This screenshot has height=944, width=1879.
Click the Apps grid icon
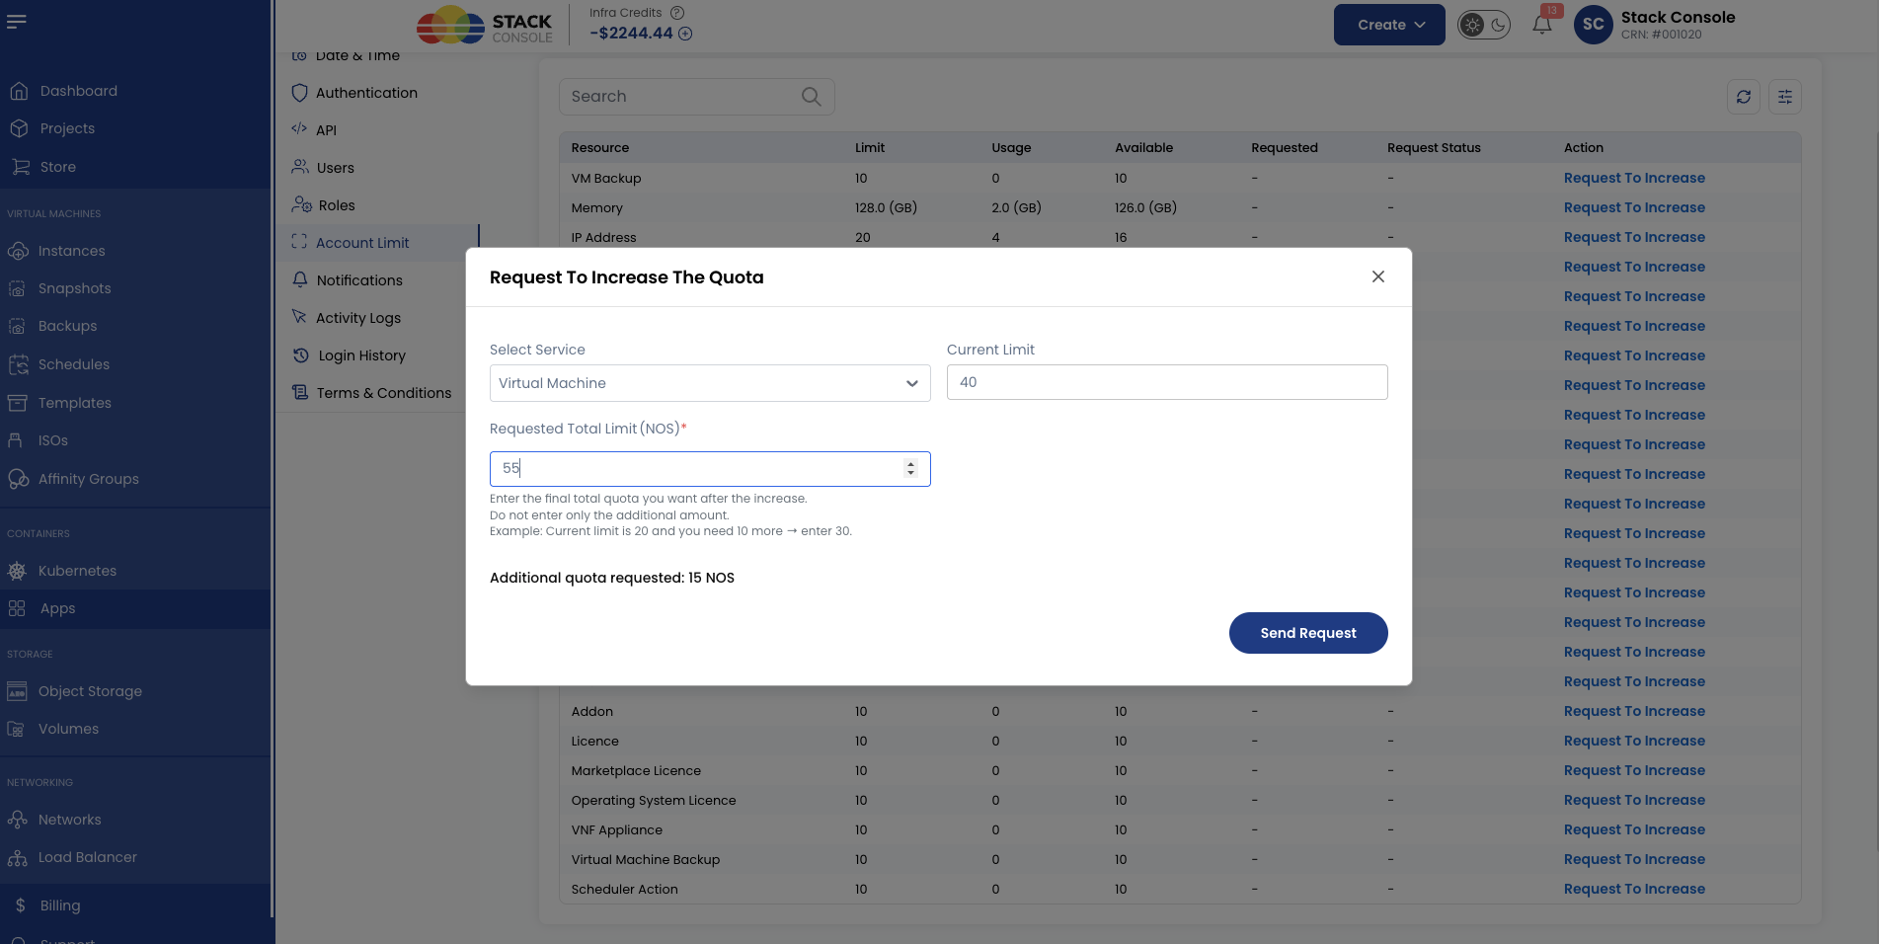click(x=17, y=608)
